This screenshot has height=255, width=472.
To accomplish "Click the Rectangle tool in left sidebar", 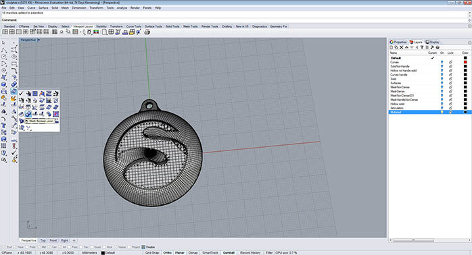I will (14, 63).
